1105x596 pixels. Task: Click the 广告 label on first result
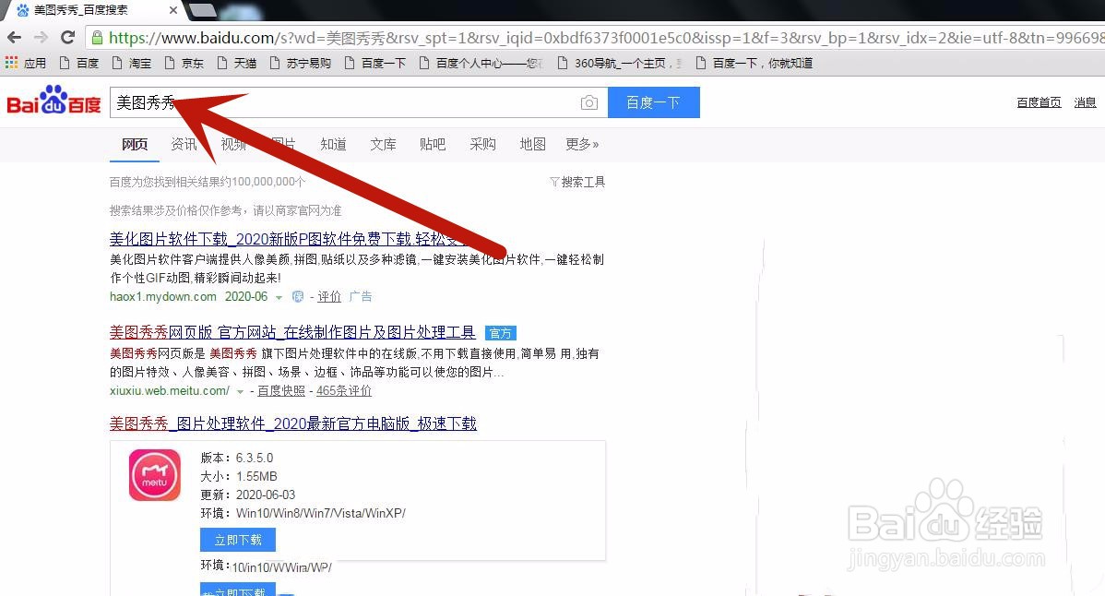point(361,296)
